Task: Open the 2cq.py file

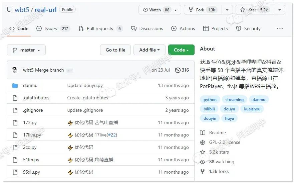Action: pyautogui.click(x=30, y=148)
